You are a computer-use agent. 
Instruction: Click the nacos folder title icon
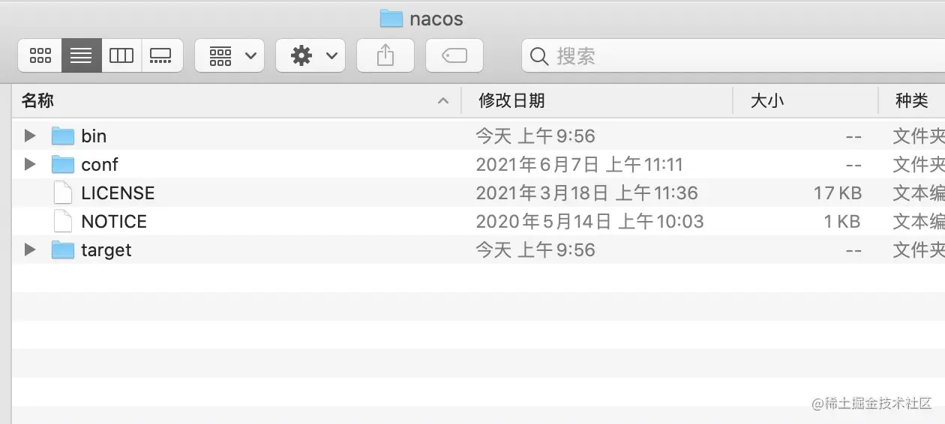click(x=391, y=19)
